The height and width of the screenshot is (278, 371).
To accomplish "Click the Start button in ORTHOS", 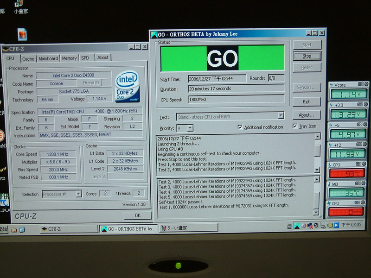I will (307, 45).
